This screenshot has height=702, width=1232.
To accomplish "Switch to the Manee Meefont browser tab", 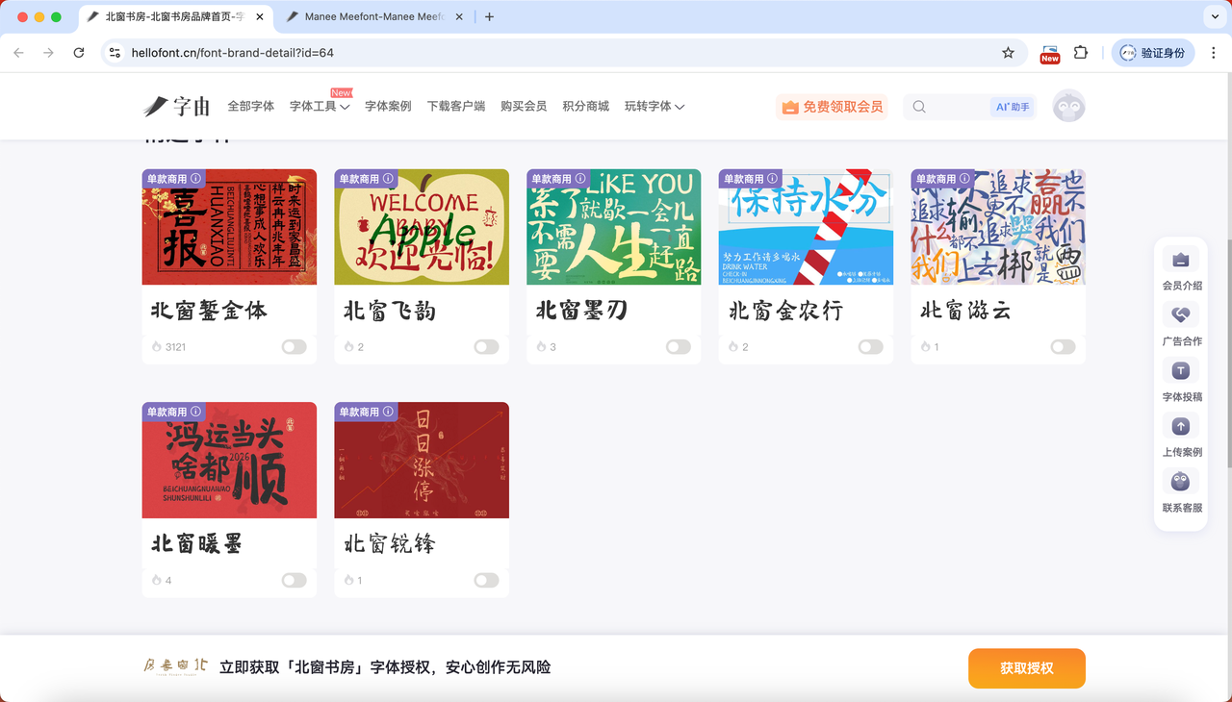I will (373, 16).
